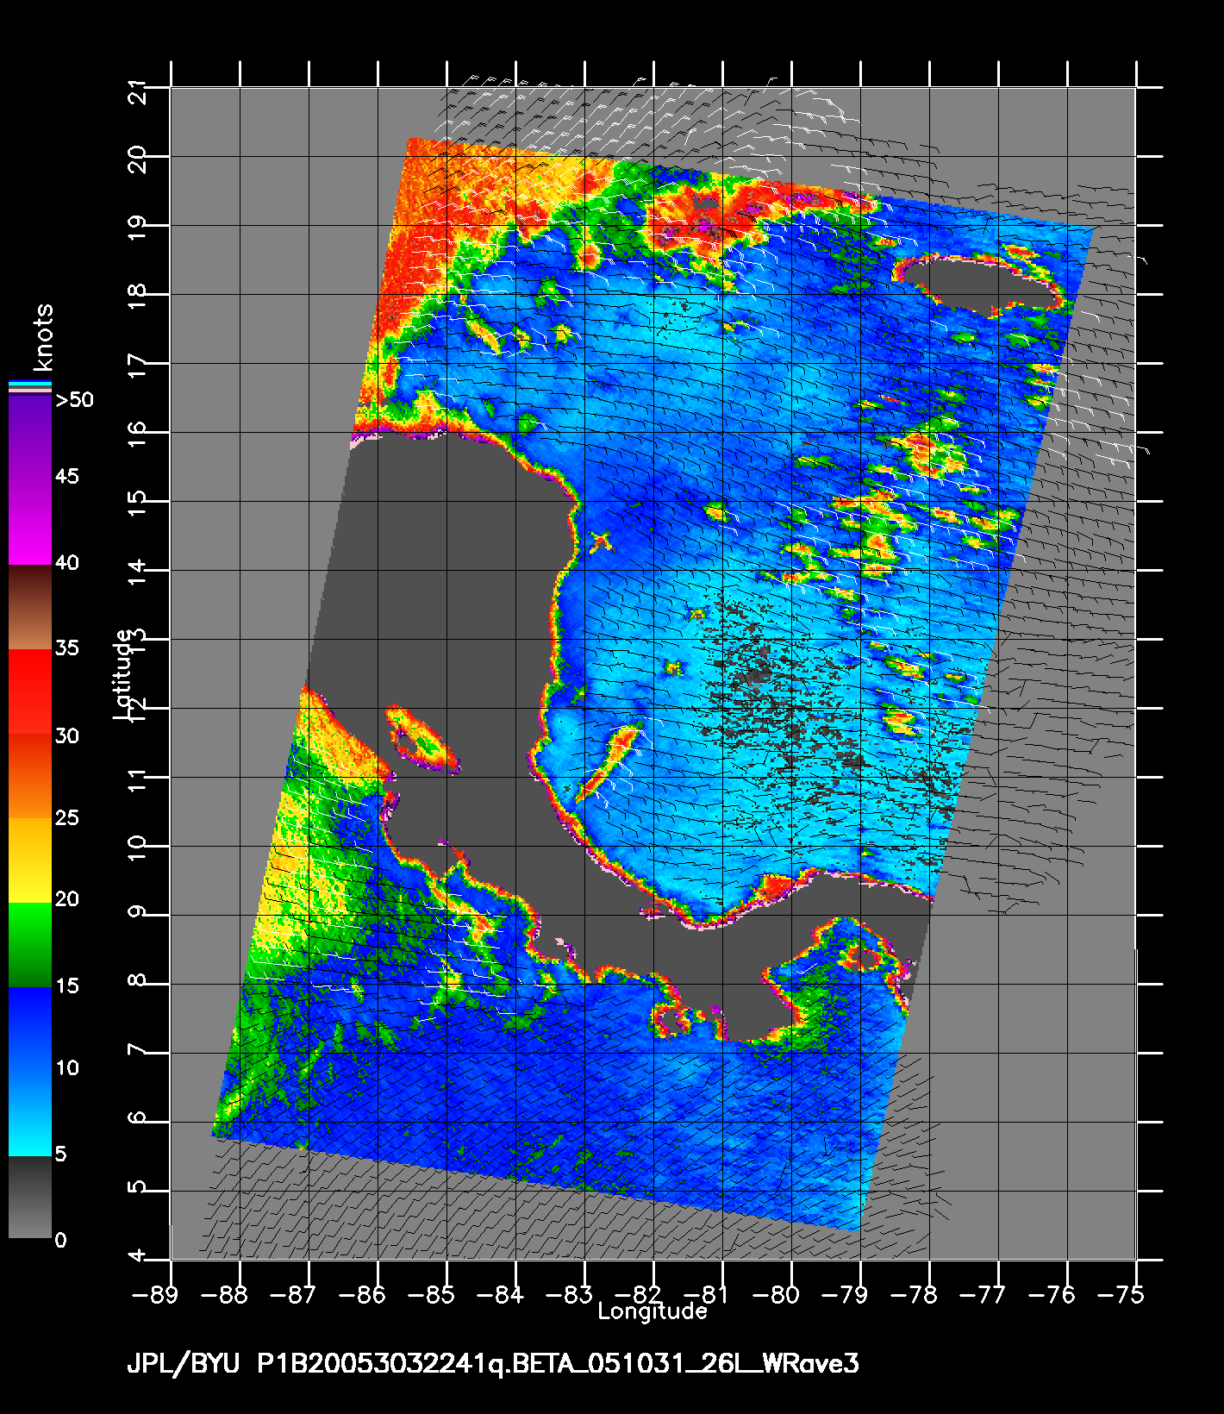Click the colorbar '10' knots label

click(67, 1068)
